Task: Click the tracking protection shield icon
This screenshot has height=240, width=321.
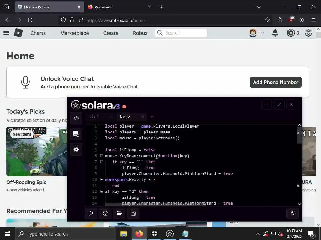Action: [x=63, y=20]
